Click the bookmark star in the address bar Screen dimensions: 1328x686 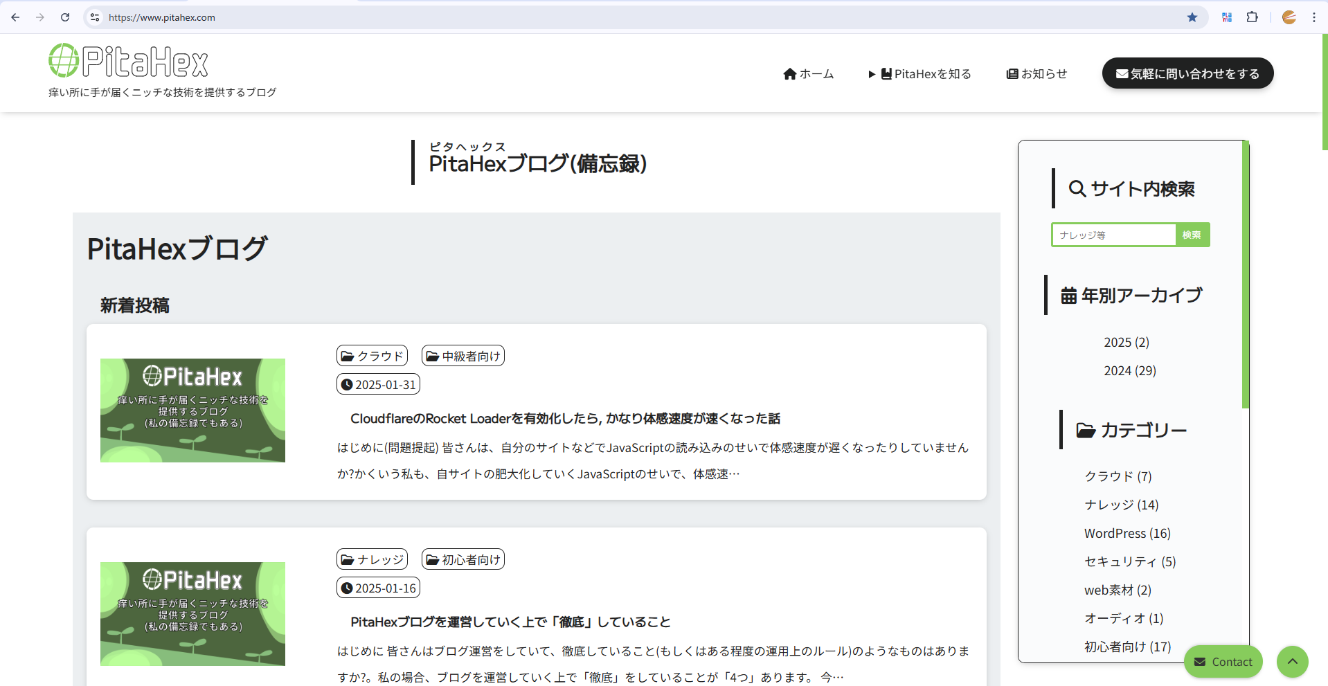pyautogui.click(x=1192, y=17)
